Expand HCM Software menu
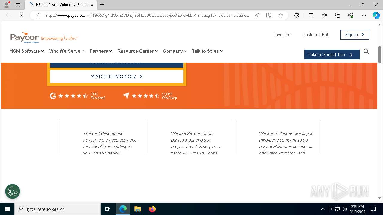 pos(27,51)
